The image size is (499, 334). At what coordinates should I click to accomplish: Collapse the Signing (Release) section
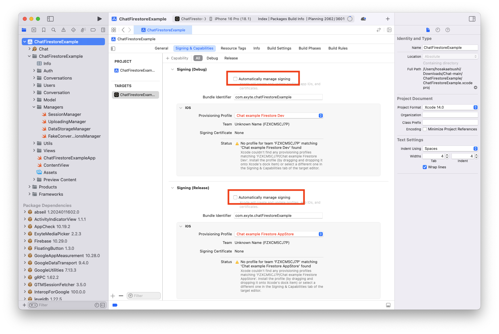point(172,188)
